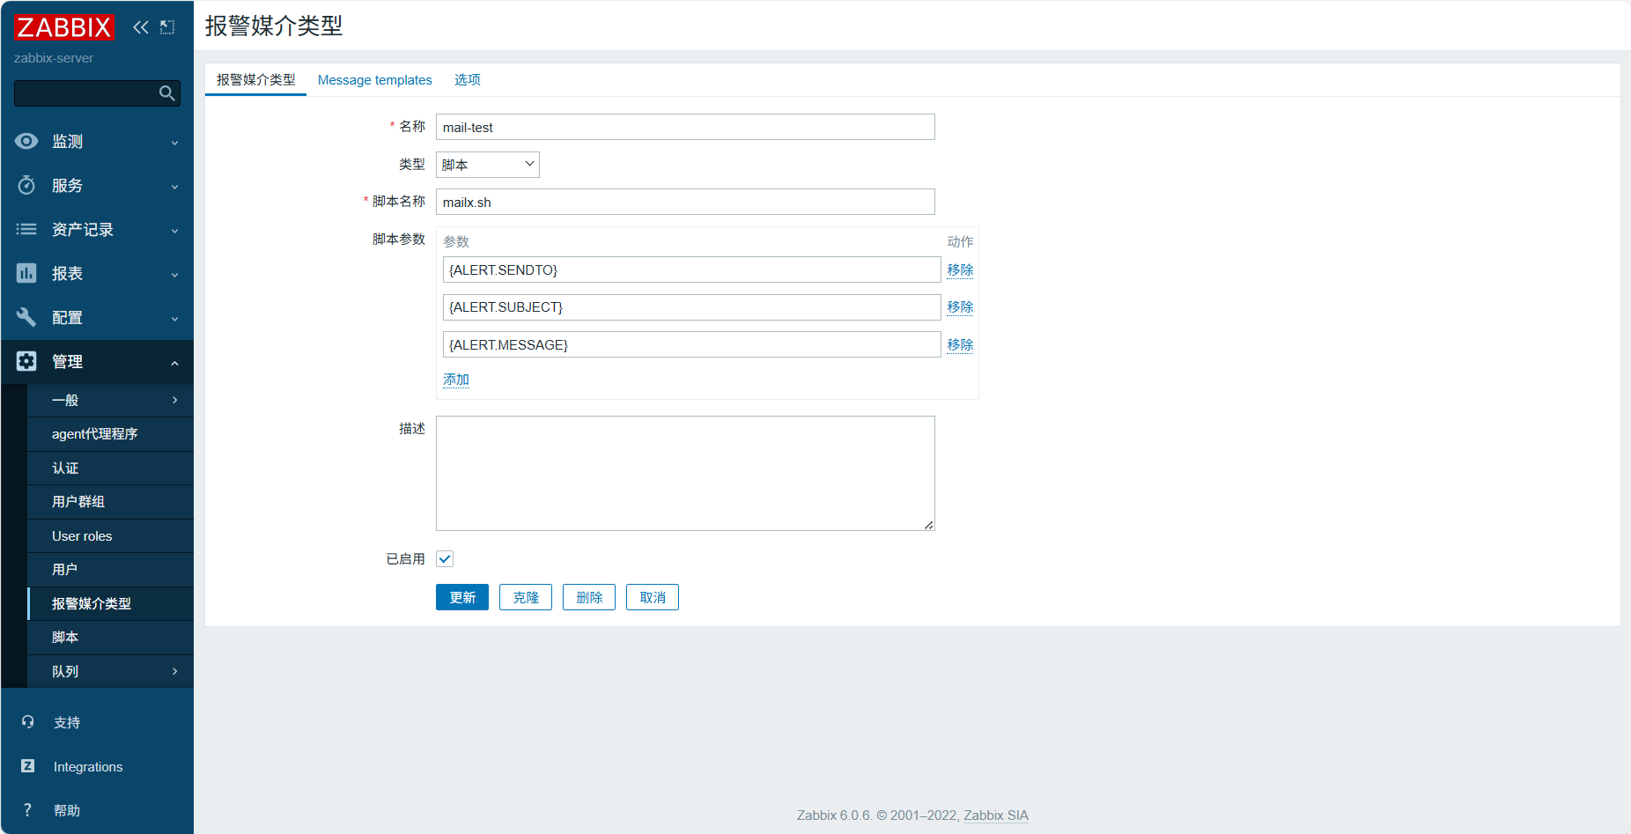This screenshot has width=1631, height=834.
Task: Click the {ALERT.MESSAGE} parameter field
Action: [691, 344]
